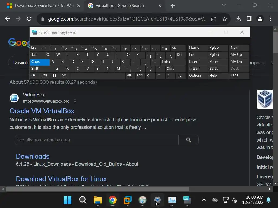The height and width of the screenshot is (208, 278).
Task: Open notification bell in taskbar
Action: (268, 200)
